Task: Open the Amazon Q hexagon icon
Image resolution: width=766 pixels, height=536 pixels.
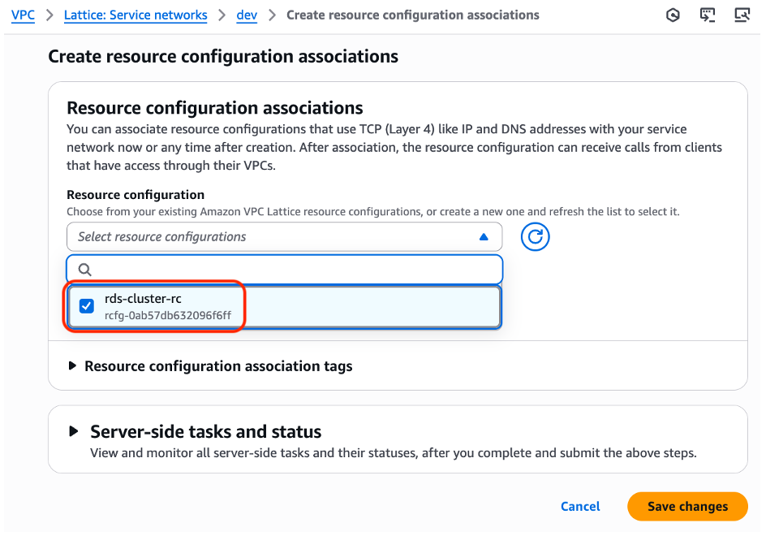Action: point(673,15)
